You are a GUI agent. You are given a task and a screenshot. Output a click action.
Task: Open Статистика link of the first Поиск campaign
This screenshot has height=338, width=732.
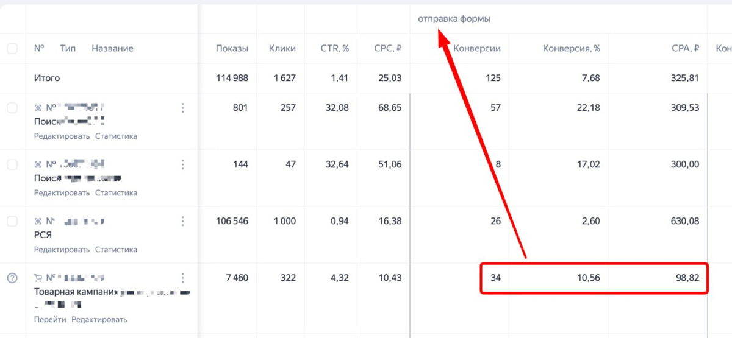116,136
